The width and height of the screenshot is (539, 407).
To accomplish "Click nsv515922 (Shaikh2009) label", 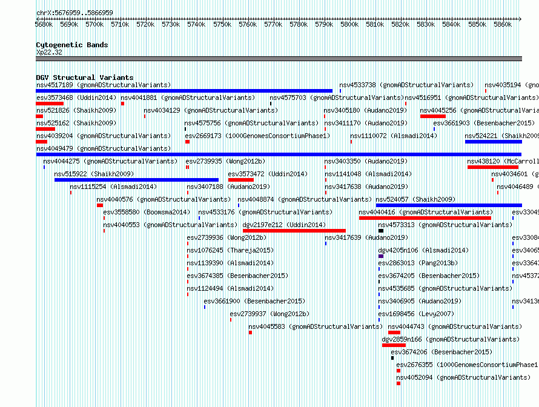I will tap(94, 174).
